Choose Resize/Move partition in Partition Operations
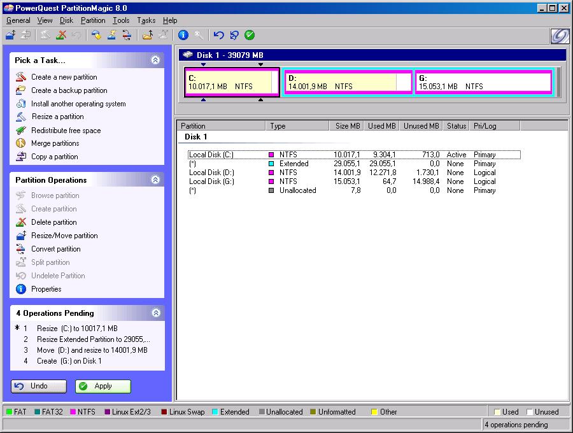 click(64, 236)
